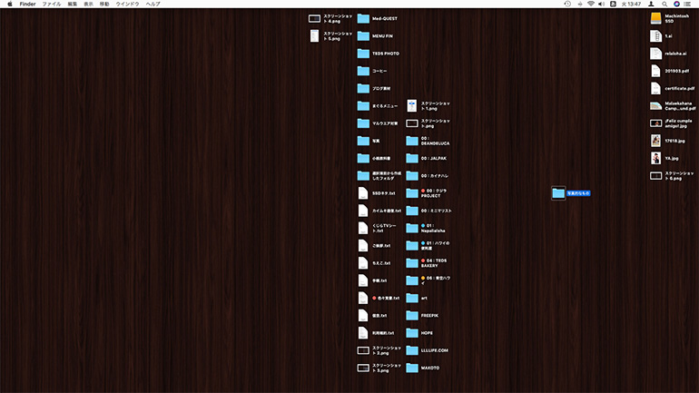699x393 pixels.
Task: Select the LLLLIFE.COM folder
Action: click(412, 349)
